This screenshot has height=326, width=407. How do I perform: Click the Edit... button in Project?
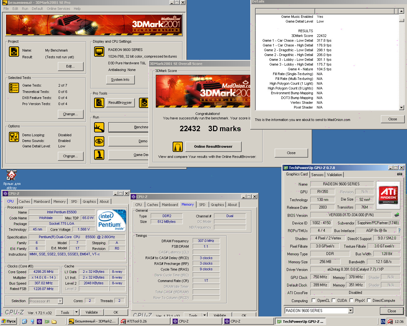[x=71, y=66]
